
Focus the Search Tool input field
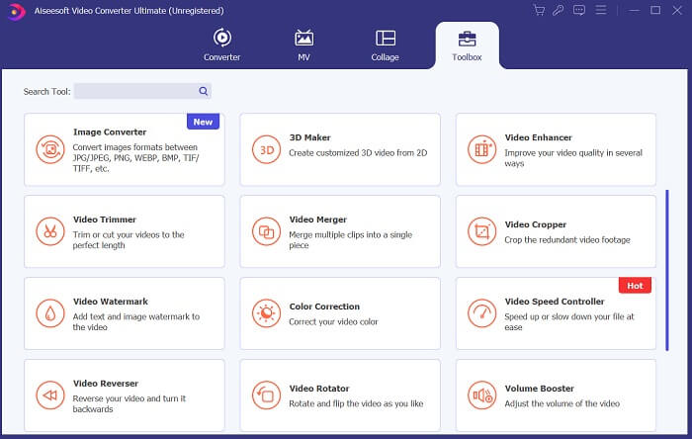coord(142,91)
